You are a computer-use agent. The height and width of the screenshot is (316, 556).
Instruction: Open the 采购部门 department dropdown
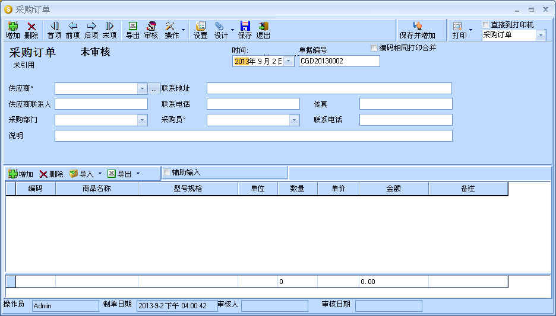click(x=142, y=120)
